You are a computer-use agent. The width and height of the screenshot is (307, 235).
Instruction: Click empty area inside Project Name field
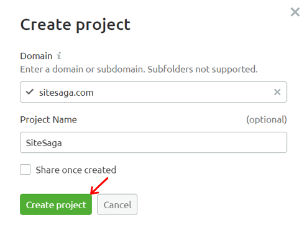(x=174, y=142)
